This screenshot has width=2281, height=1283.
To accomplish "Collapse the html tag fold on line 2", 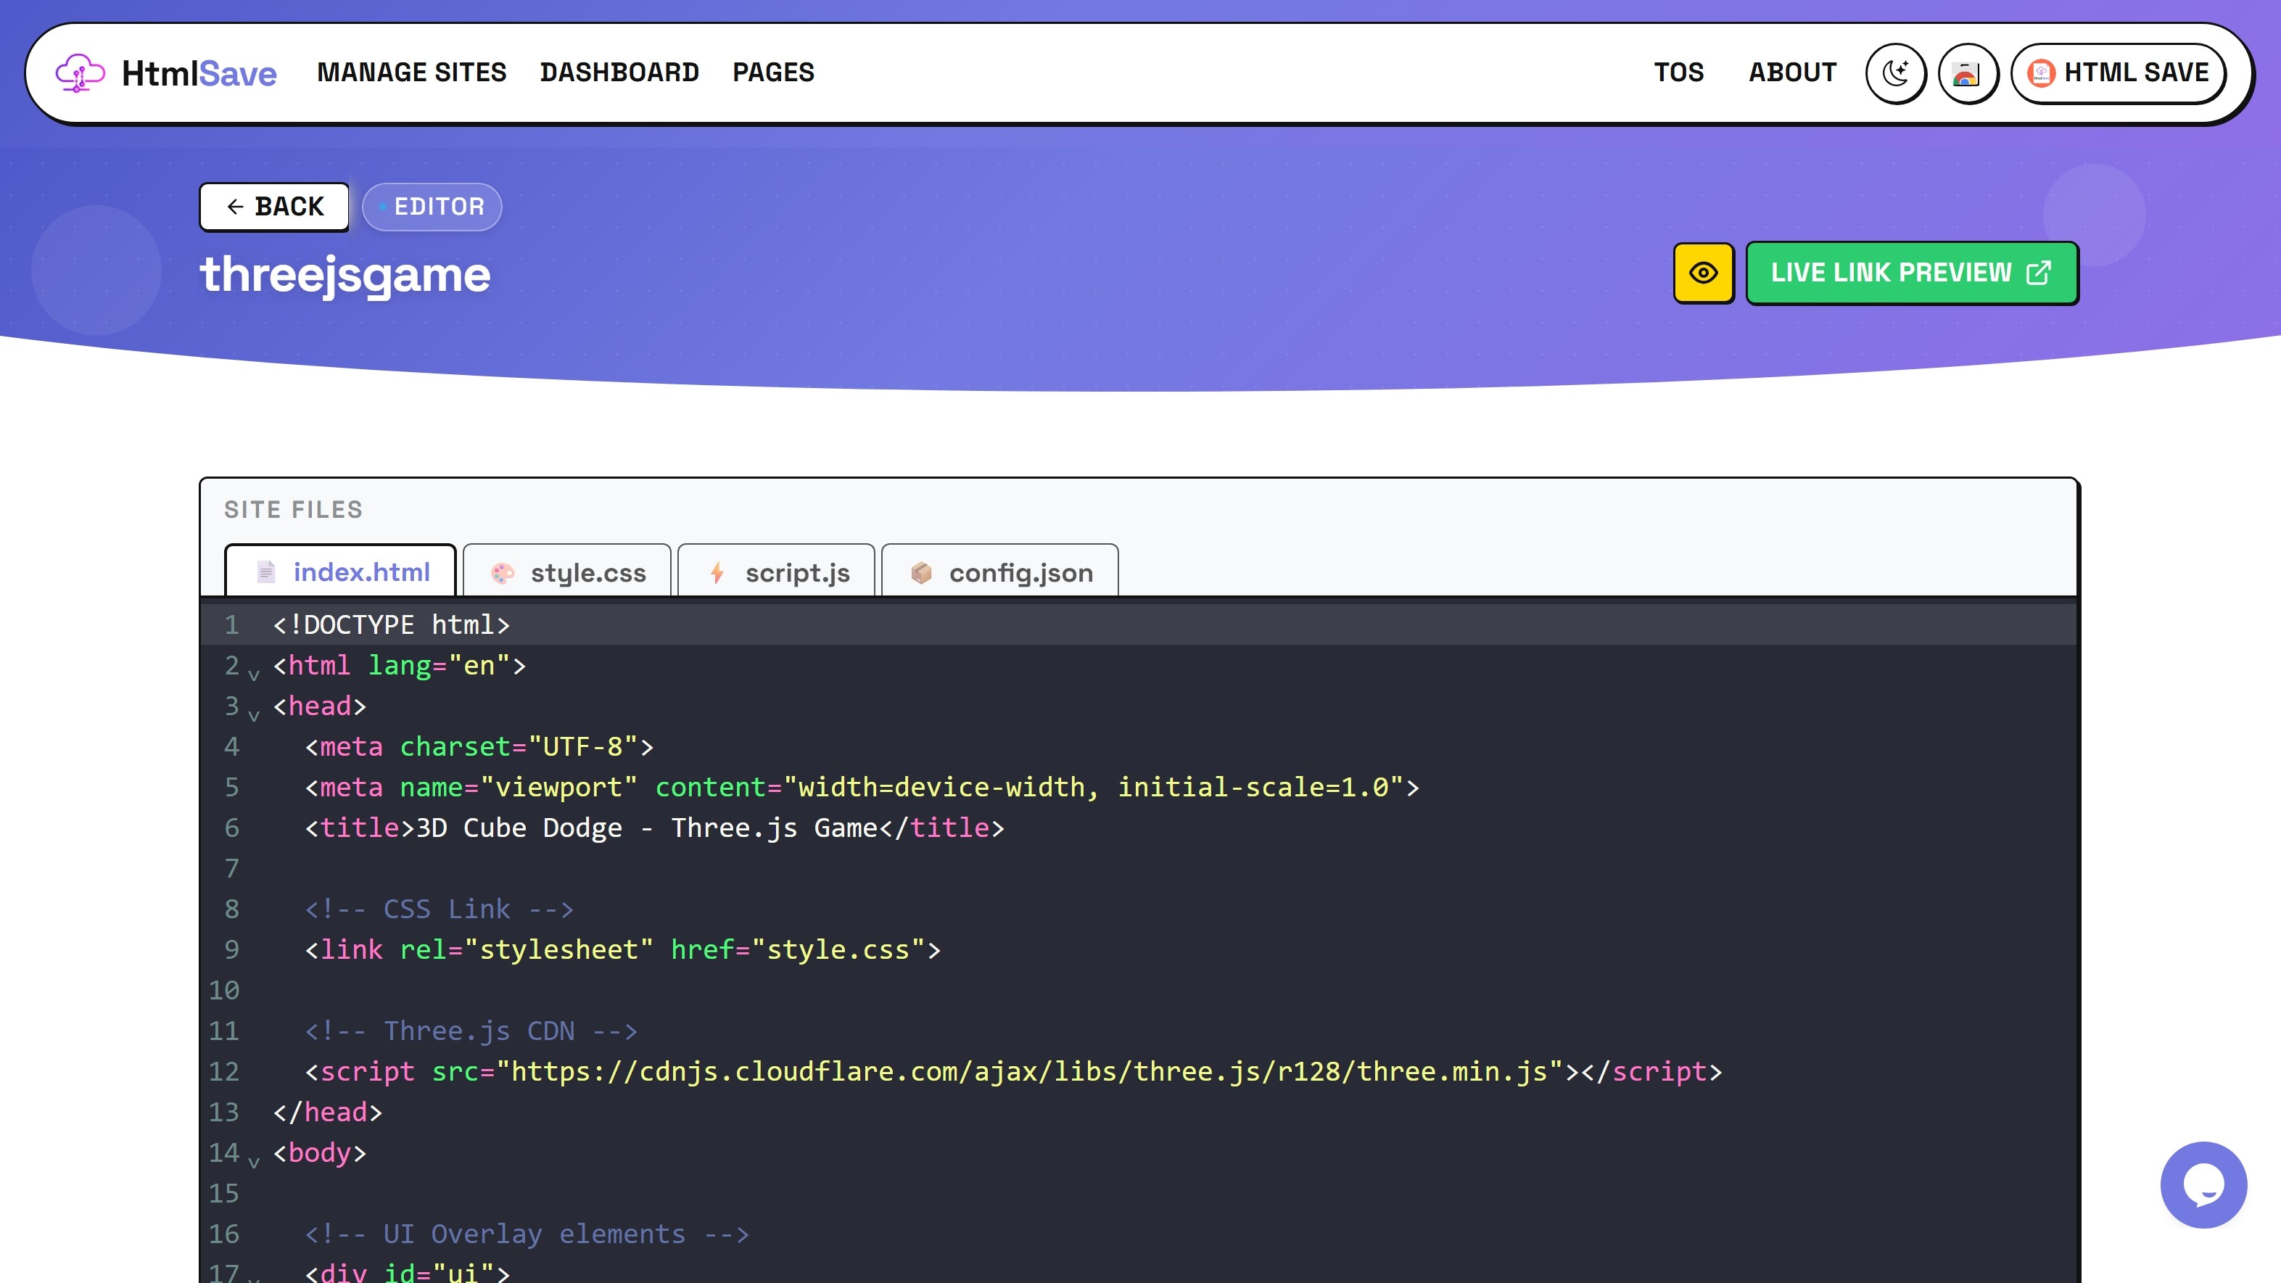I will point(254,674).
